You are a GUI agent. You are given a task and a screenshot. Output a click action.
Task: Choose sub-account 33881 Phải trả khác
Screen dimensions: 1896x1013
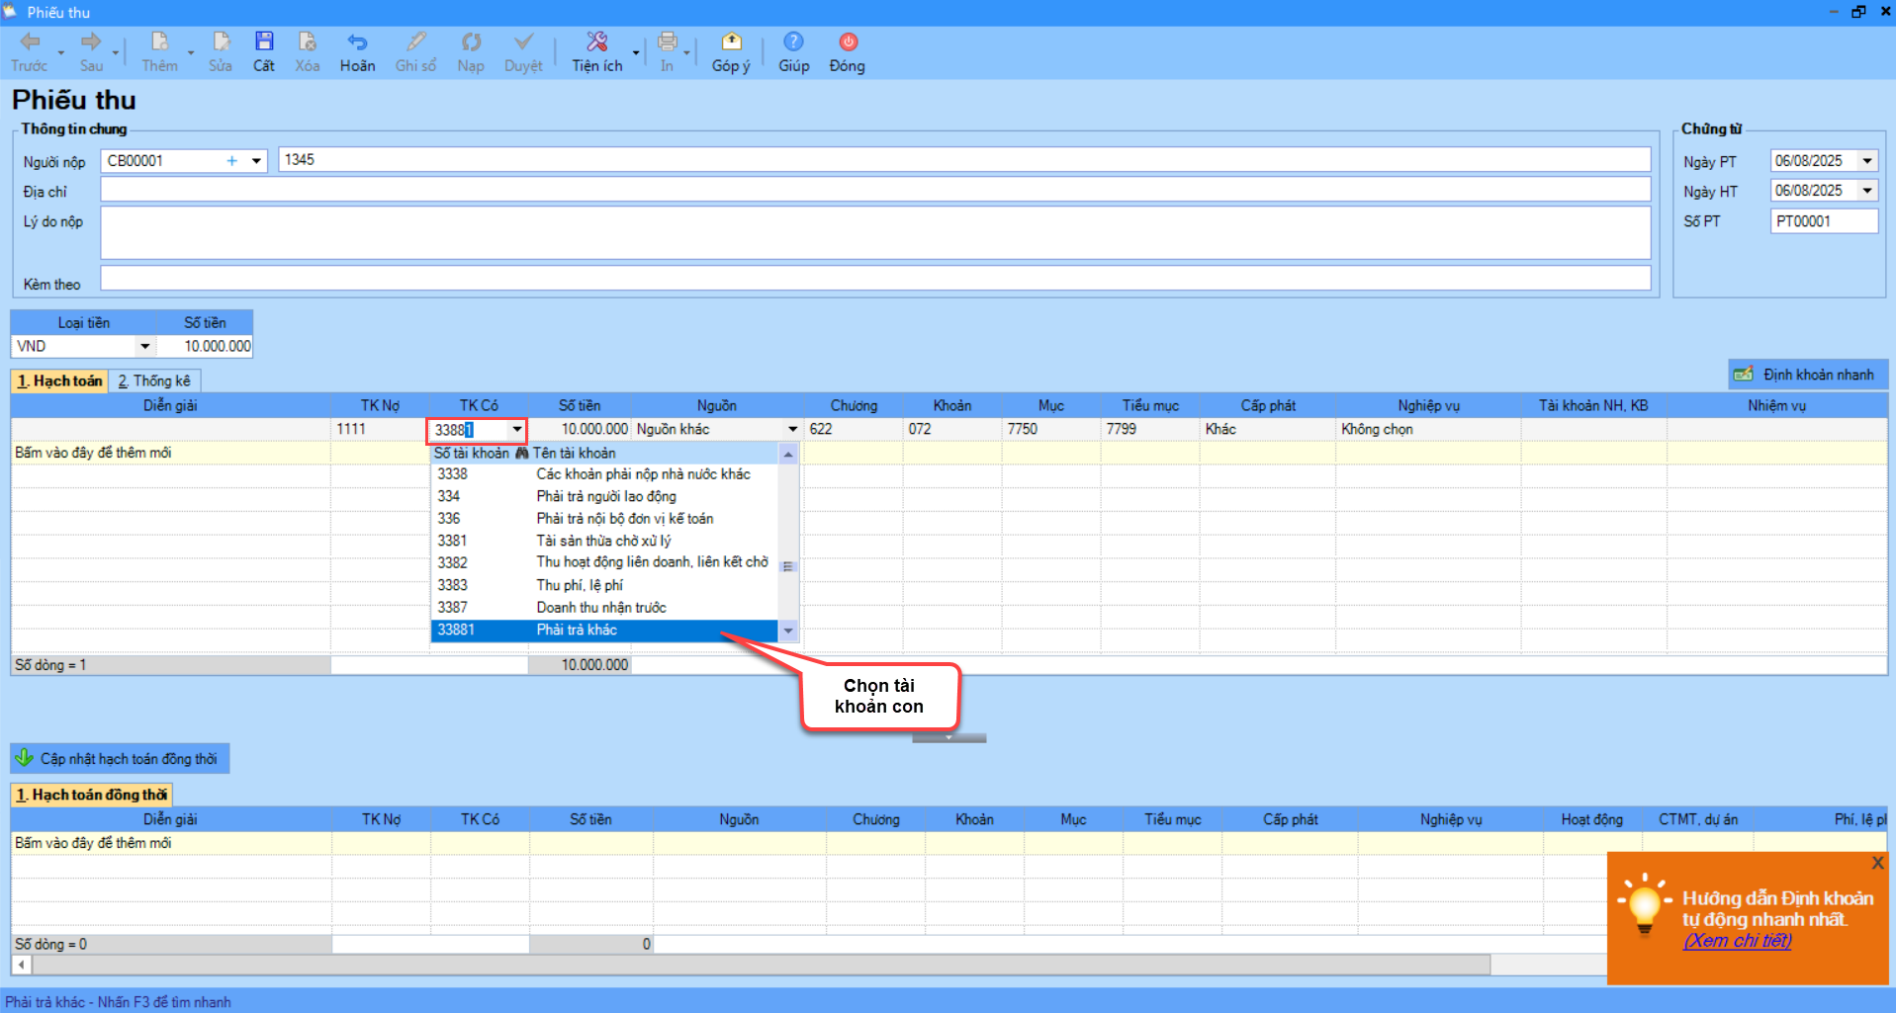[x=604, y=630]
